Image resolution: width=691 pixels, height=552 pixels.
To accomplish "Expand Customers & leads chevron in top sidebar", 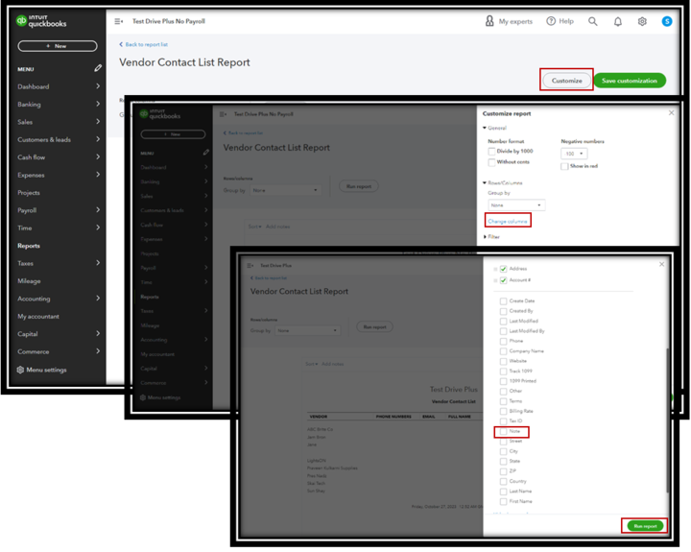I will (98, 139).
